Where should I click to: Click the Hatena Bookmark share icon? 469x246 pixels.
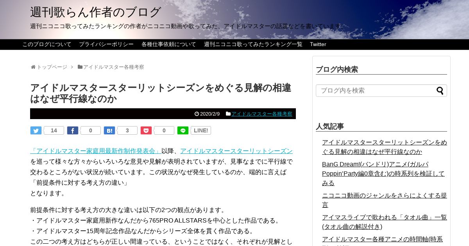coord(109,130)
